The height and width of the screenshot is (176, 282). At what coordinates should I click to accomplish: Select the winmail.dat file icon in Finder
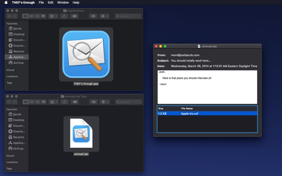[81, 133]
